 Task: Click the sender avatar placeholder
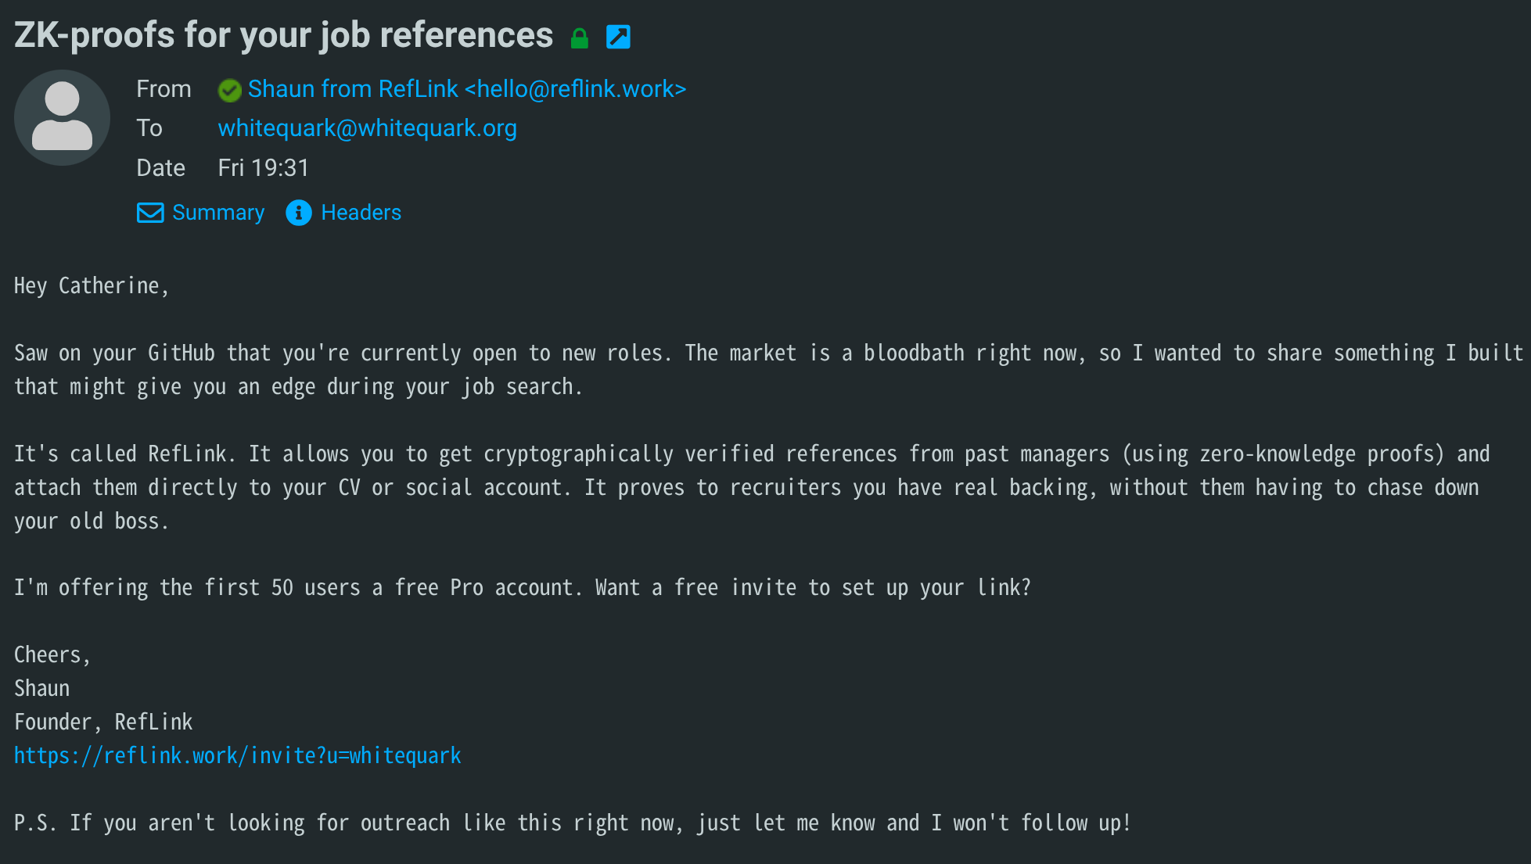(x=62, y=117)
